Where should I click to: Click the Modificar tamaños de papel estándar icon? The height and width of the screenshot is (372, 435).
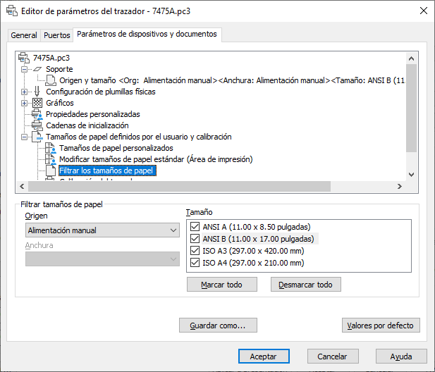(51, 159)
